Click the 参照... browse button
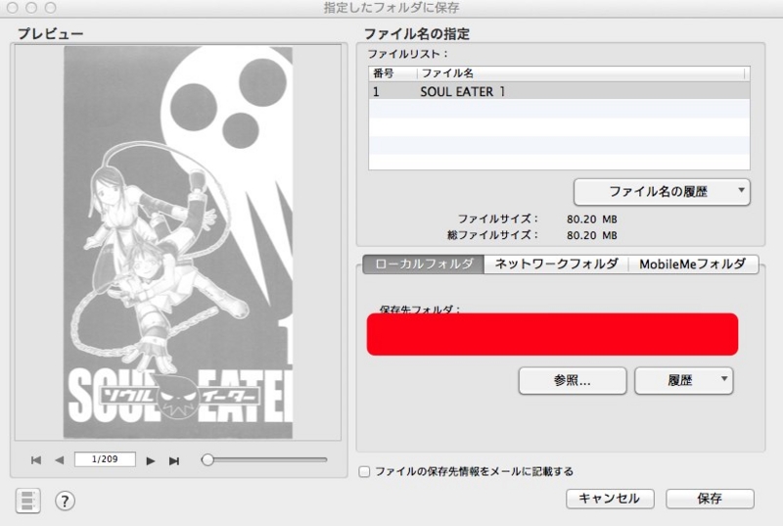This screenshot has height=526, width=783. (x=573, y=381)
